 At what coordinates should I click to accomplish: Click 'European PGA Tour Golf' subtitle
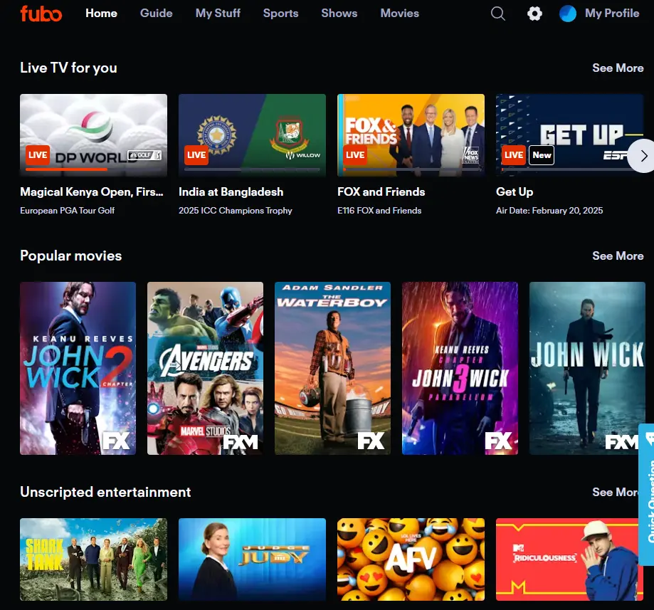tap(67, 211)
